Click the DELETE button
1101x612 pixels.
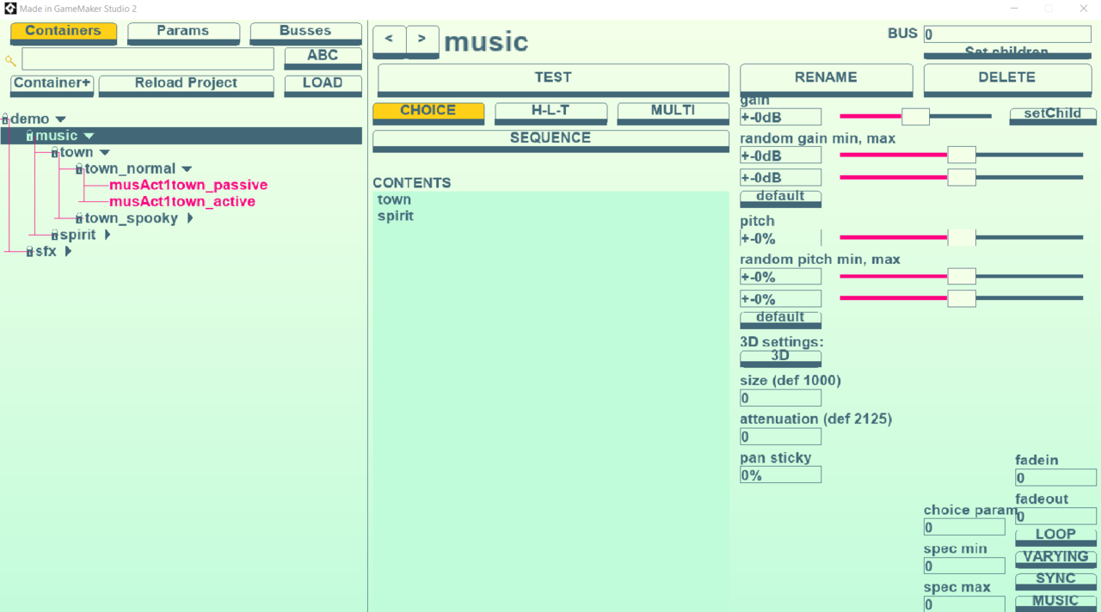(x=1007, y=79)
